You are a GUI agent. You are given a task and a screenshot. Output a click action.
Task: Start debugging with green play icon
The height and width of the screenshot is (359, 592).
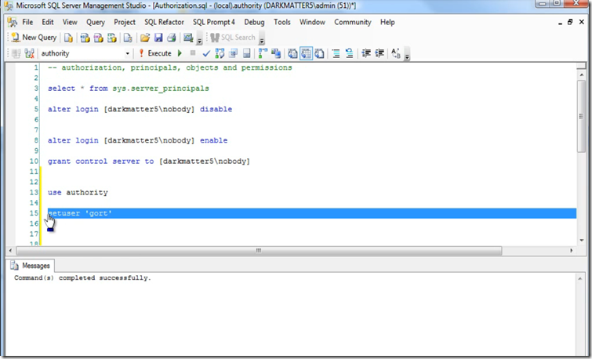pyautogui.click(x=180, y=53)
